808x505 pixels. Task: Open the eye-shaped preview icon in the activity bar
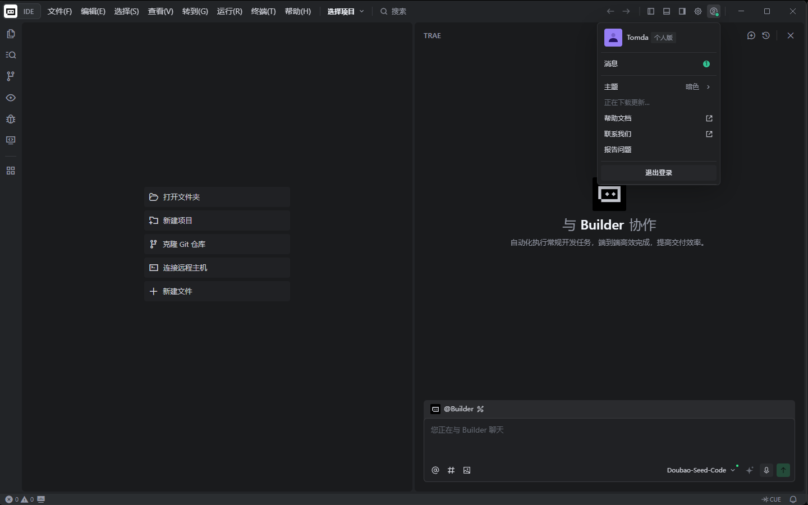[11, 98]
